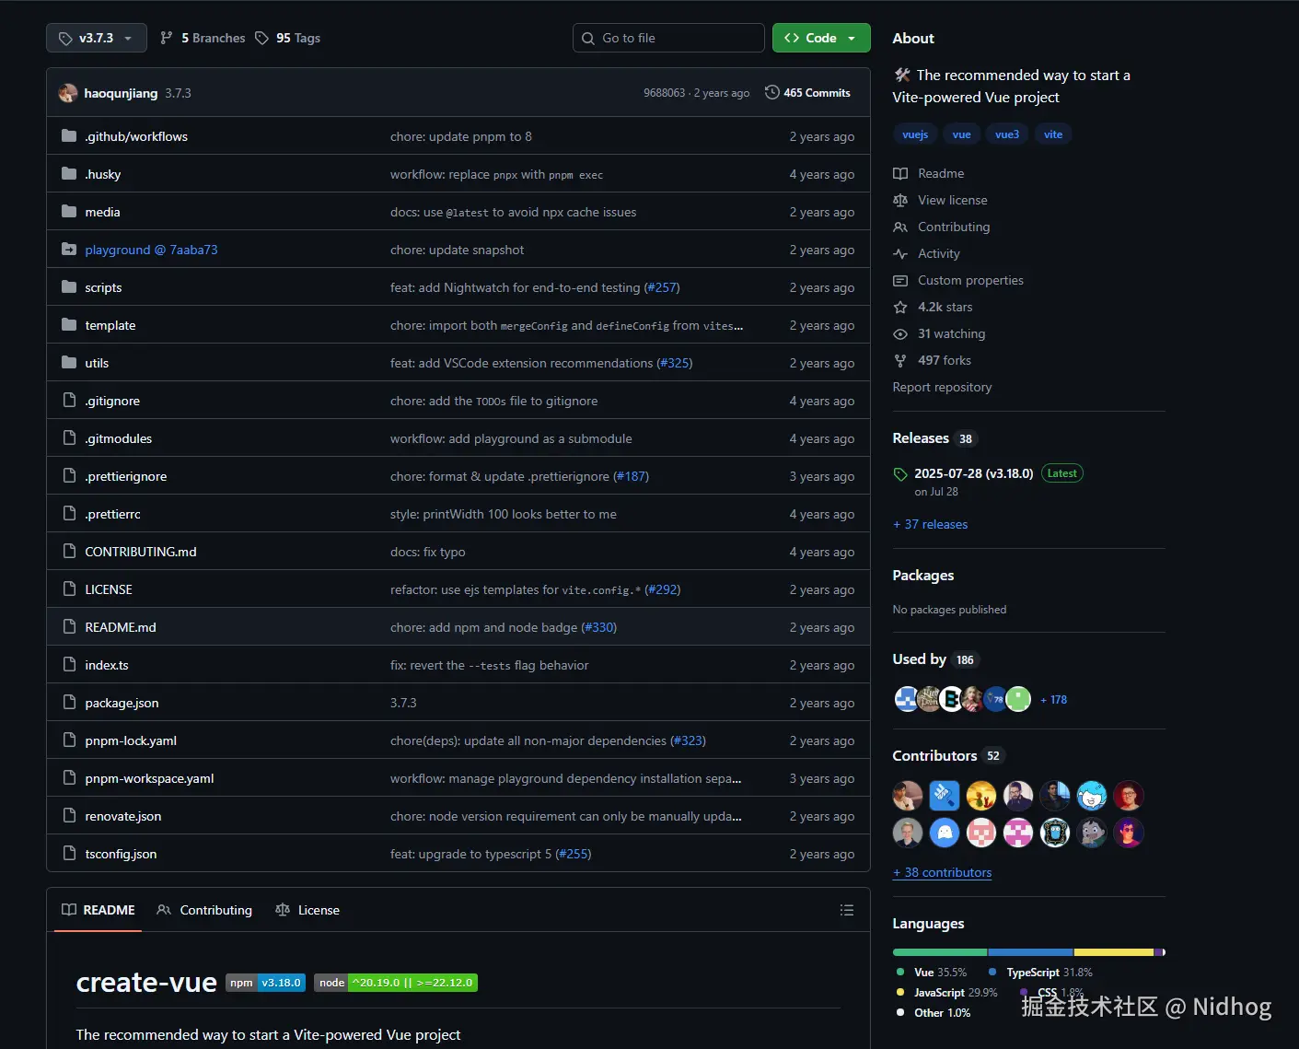Open the Activity link in About
Image resolution: width=1299 pixels, height=1049 pixels.
[926, 253]
